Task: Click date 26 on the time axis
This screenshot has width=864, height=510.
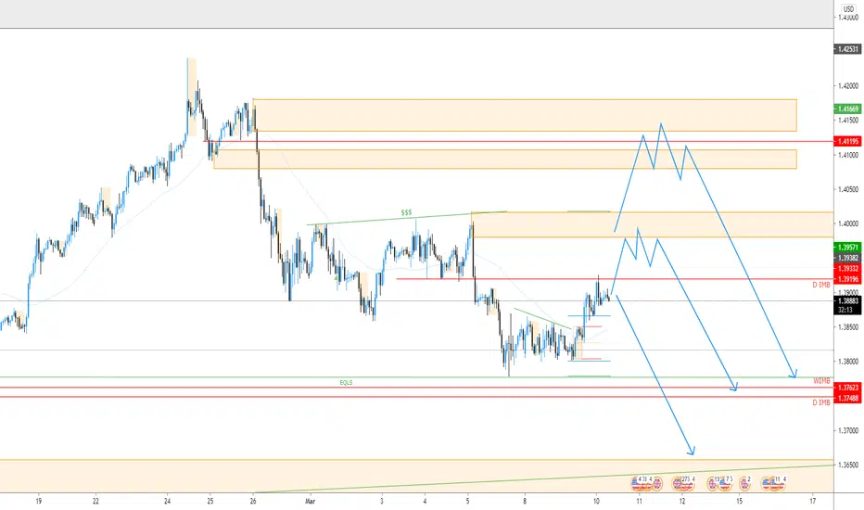Action: click(253, 501)
